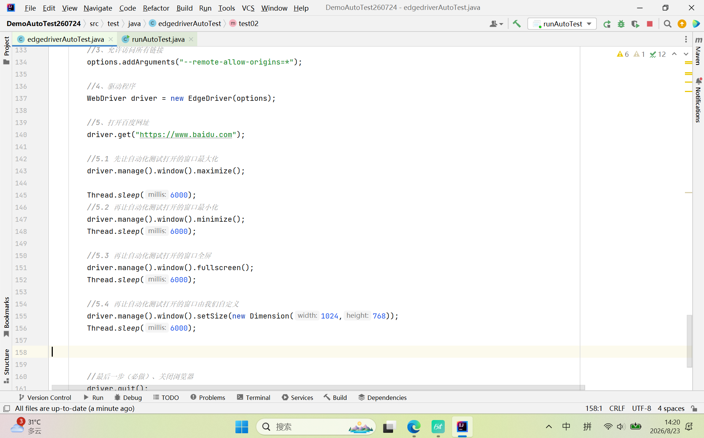Click the horizontal editor scrollbar
Screen dimensions: 704x438
coord(318,387)
